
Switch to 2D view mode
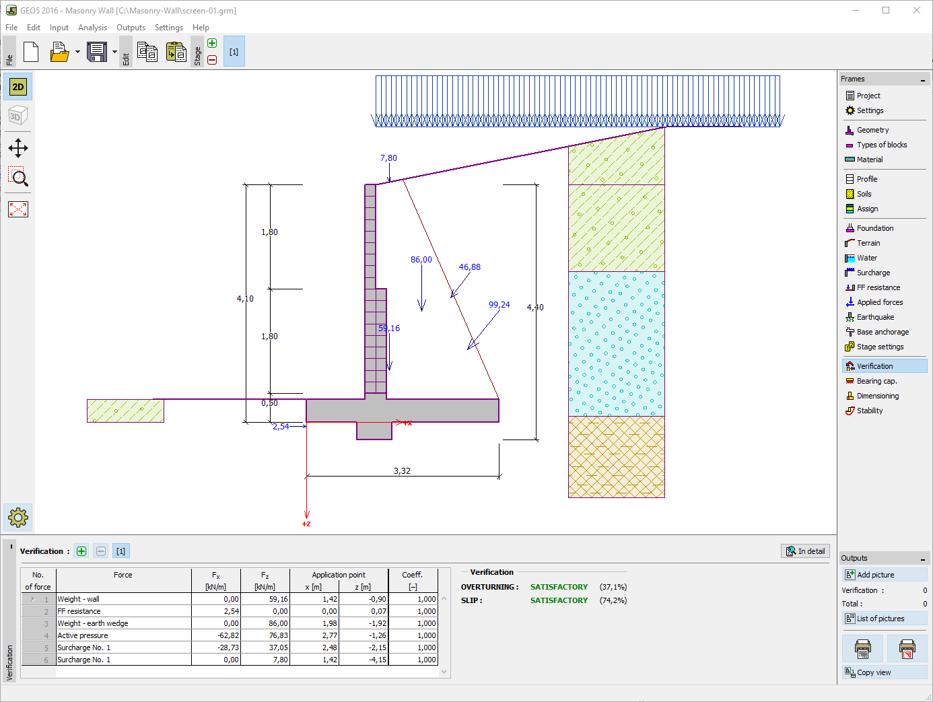click(x=18, y=87)
